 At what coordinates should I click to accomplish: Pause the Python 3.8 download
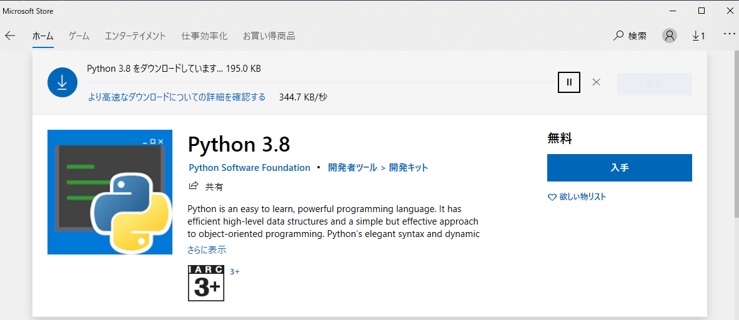569,82
